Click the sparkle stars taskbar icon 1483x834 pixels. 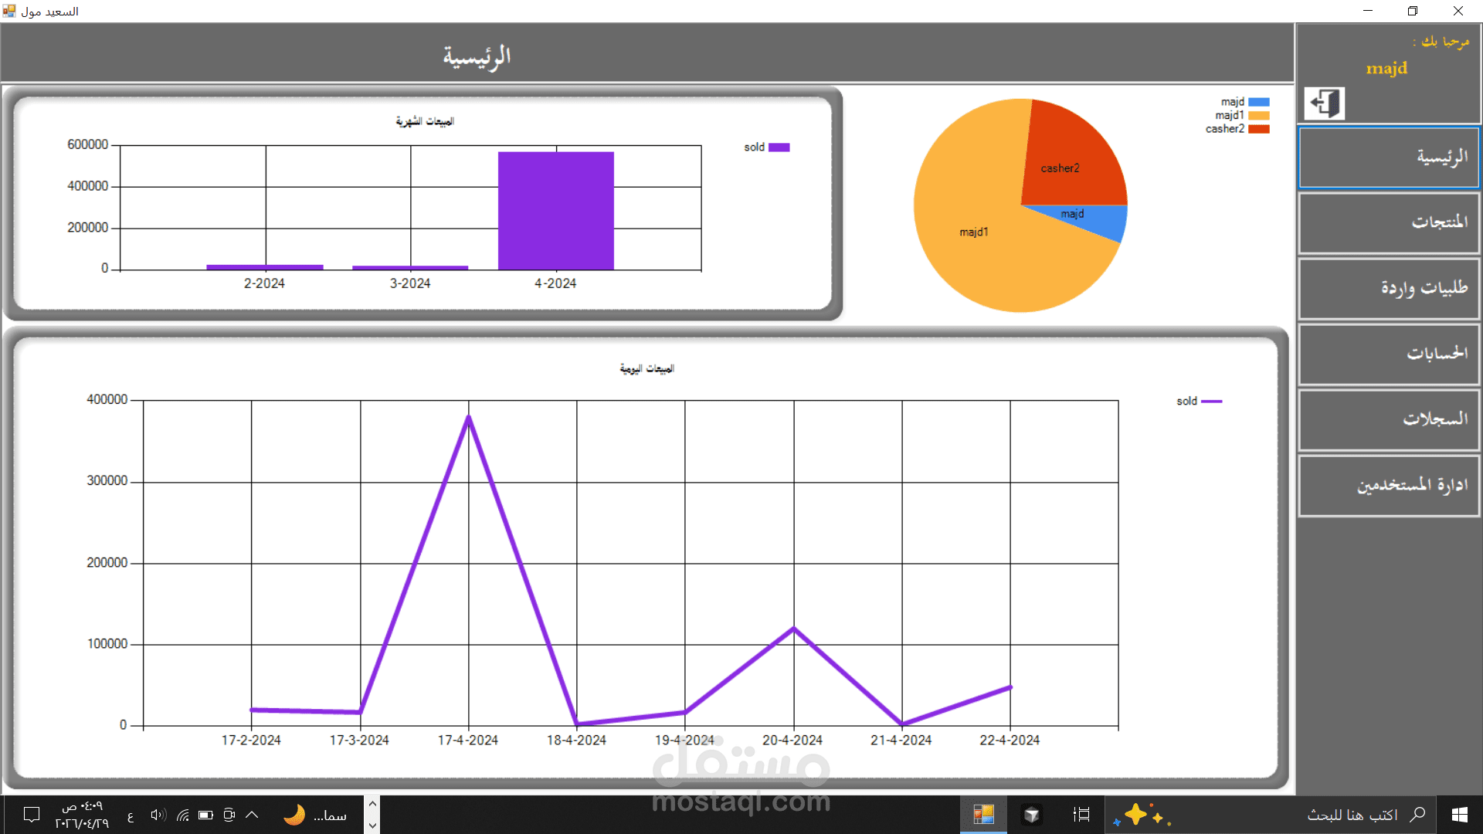pyautogui.click(x=1143, y=815)
